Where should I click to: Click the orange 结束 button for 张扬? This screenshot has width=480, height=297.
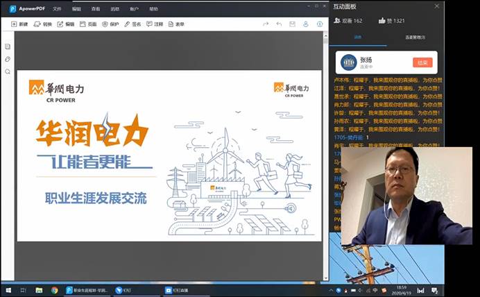tap(422, 62)
